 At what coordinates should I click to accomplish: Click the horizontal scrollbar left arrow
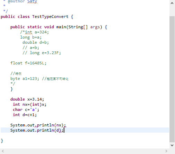(3, 151)
